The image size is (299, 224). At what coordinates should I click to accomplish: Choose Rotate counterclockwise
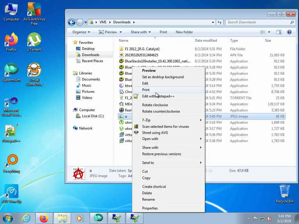[x=168, y=111]
